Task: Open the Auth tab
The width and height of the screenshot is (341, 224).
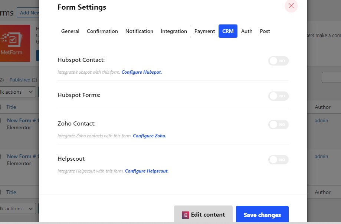Action: tap(247, 31)
